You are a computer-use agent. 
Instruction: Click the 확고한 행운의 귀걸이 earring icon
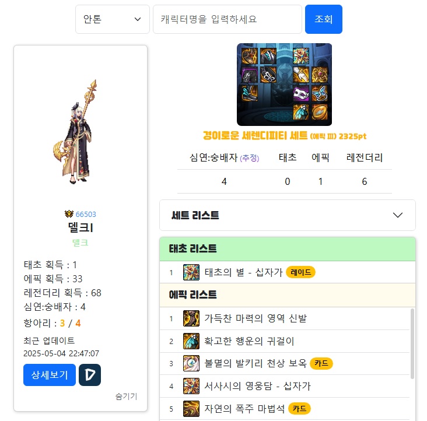pyautogui.click(x=191, y=341)
